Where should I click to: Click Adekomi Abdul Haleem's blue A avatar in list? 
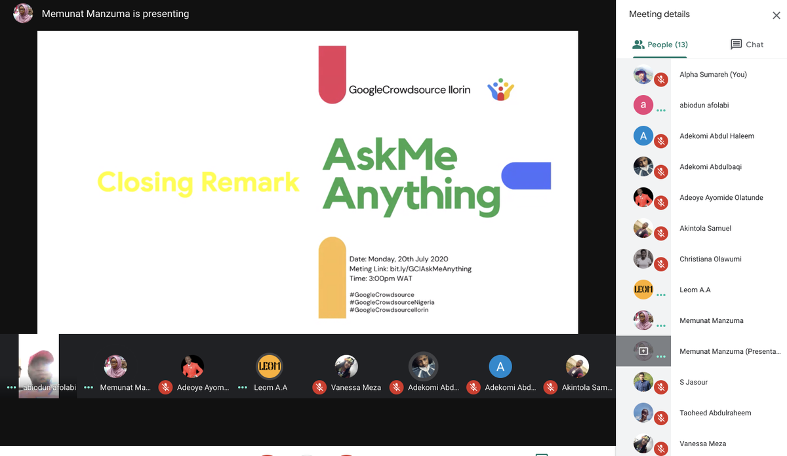pos(643,136)
